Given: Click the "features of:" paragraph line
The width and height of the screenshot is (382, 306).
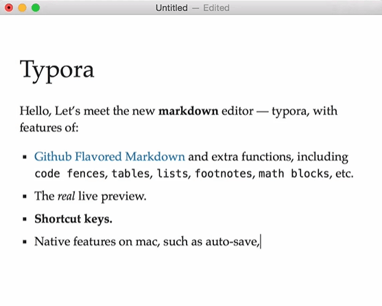Looking at the screenshot, I should [x=49, y=128].
